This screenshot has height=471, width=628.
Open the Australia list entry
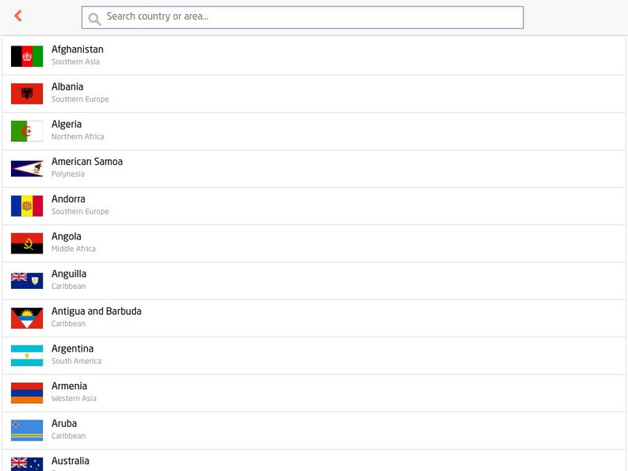pos(71,461)
